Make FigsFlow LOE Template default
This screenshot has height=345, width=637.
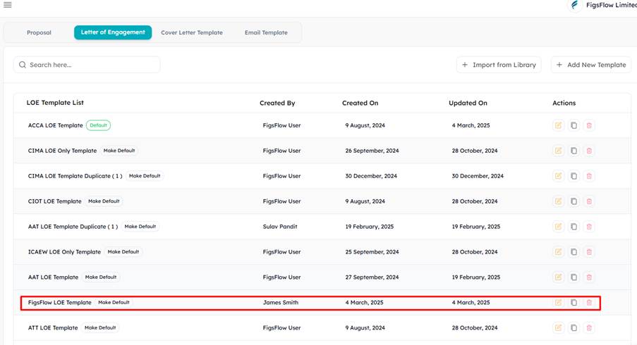(114, 303)
